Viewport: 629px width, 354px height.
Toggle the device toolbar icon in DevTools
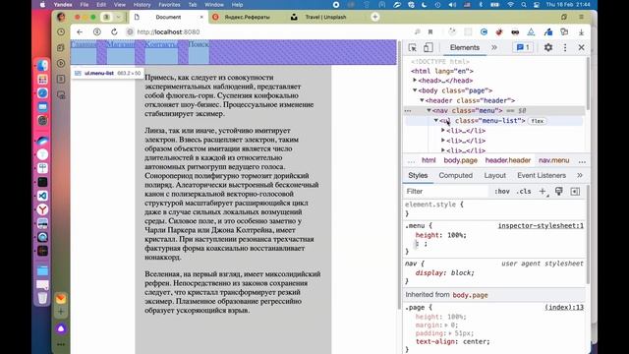429,47
